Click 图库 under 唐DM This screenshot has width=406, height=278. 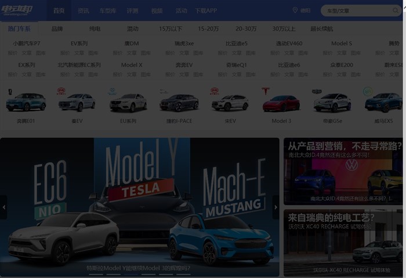[146, 53]
